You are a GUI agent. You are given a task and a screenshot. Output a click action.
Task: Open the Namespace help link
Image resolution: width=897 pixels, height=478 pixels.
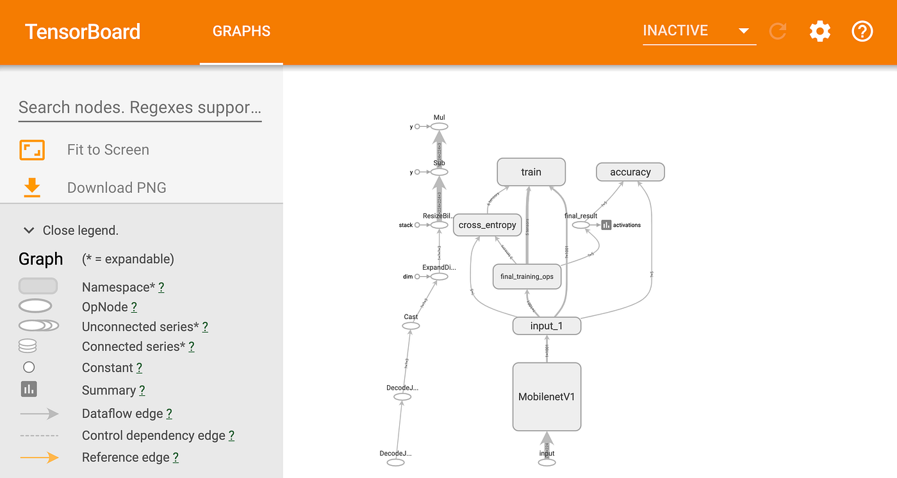pyautogui.click(x=161, y=287)
